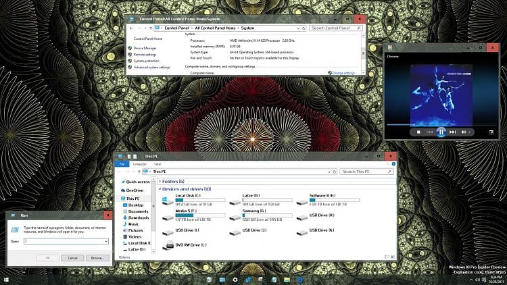The image size is (507, 285).
Task: Switch media player to library view
Action: [x=491, y=132]
